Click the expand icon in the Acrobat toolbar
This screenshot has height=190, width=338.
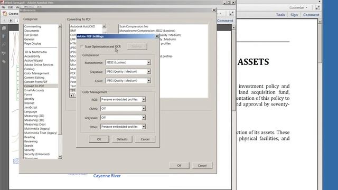pyautogui.click(x=231, y=13)
